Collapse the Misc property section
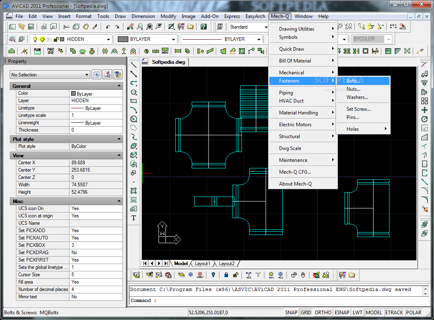The height and width of the screenshot is (320, 434). pyautogui.click(x=119, y=201)
